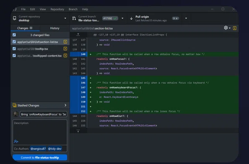The width and height of the screenshot is (249, 164).
Task: Click the 'Last fetched 8 minutes ago' text
Action: tap(151, 20)
